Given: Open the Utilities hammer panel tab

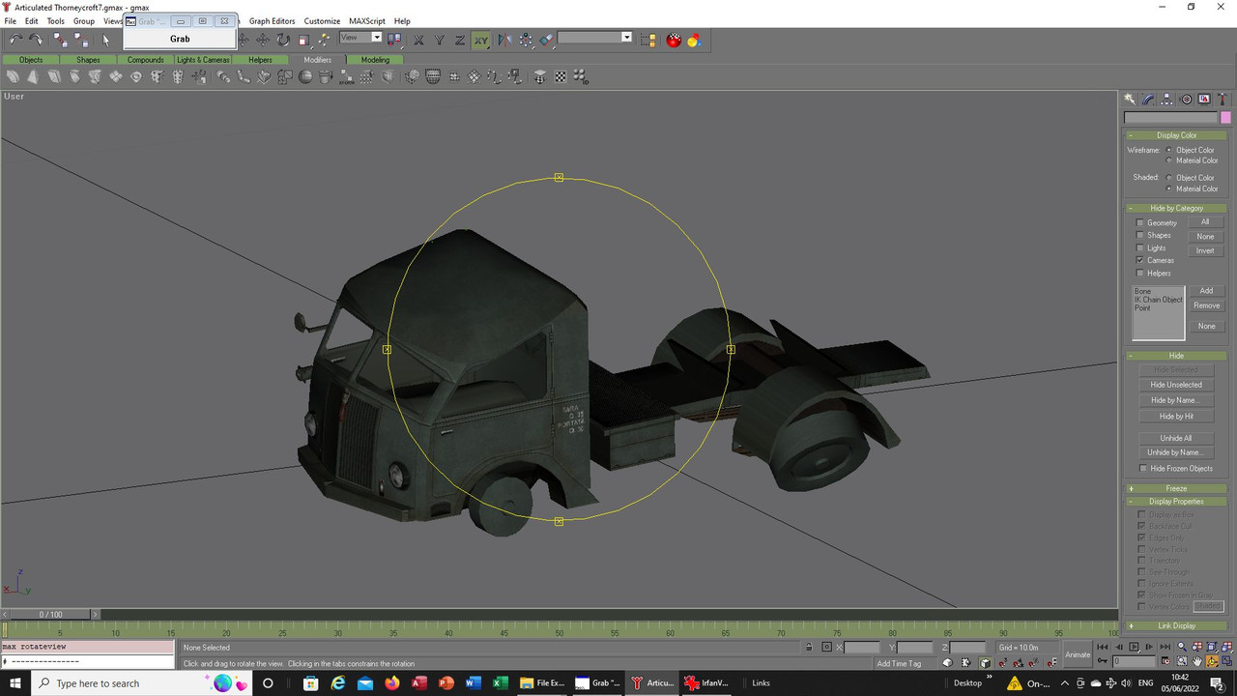Looking at the screenshot, I should coord(1223,100).
